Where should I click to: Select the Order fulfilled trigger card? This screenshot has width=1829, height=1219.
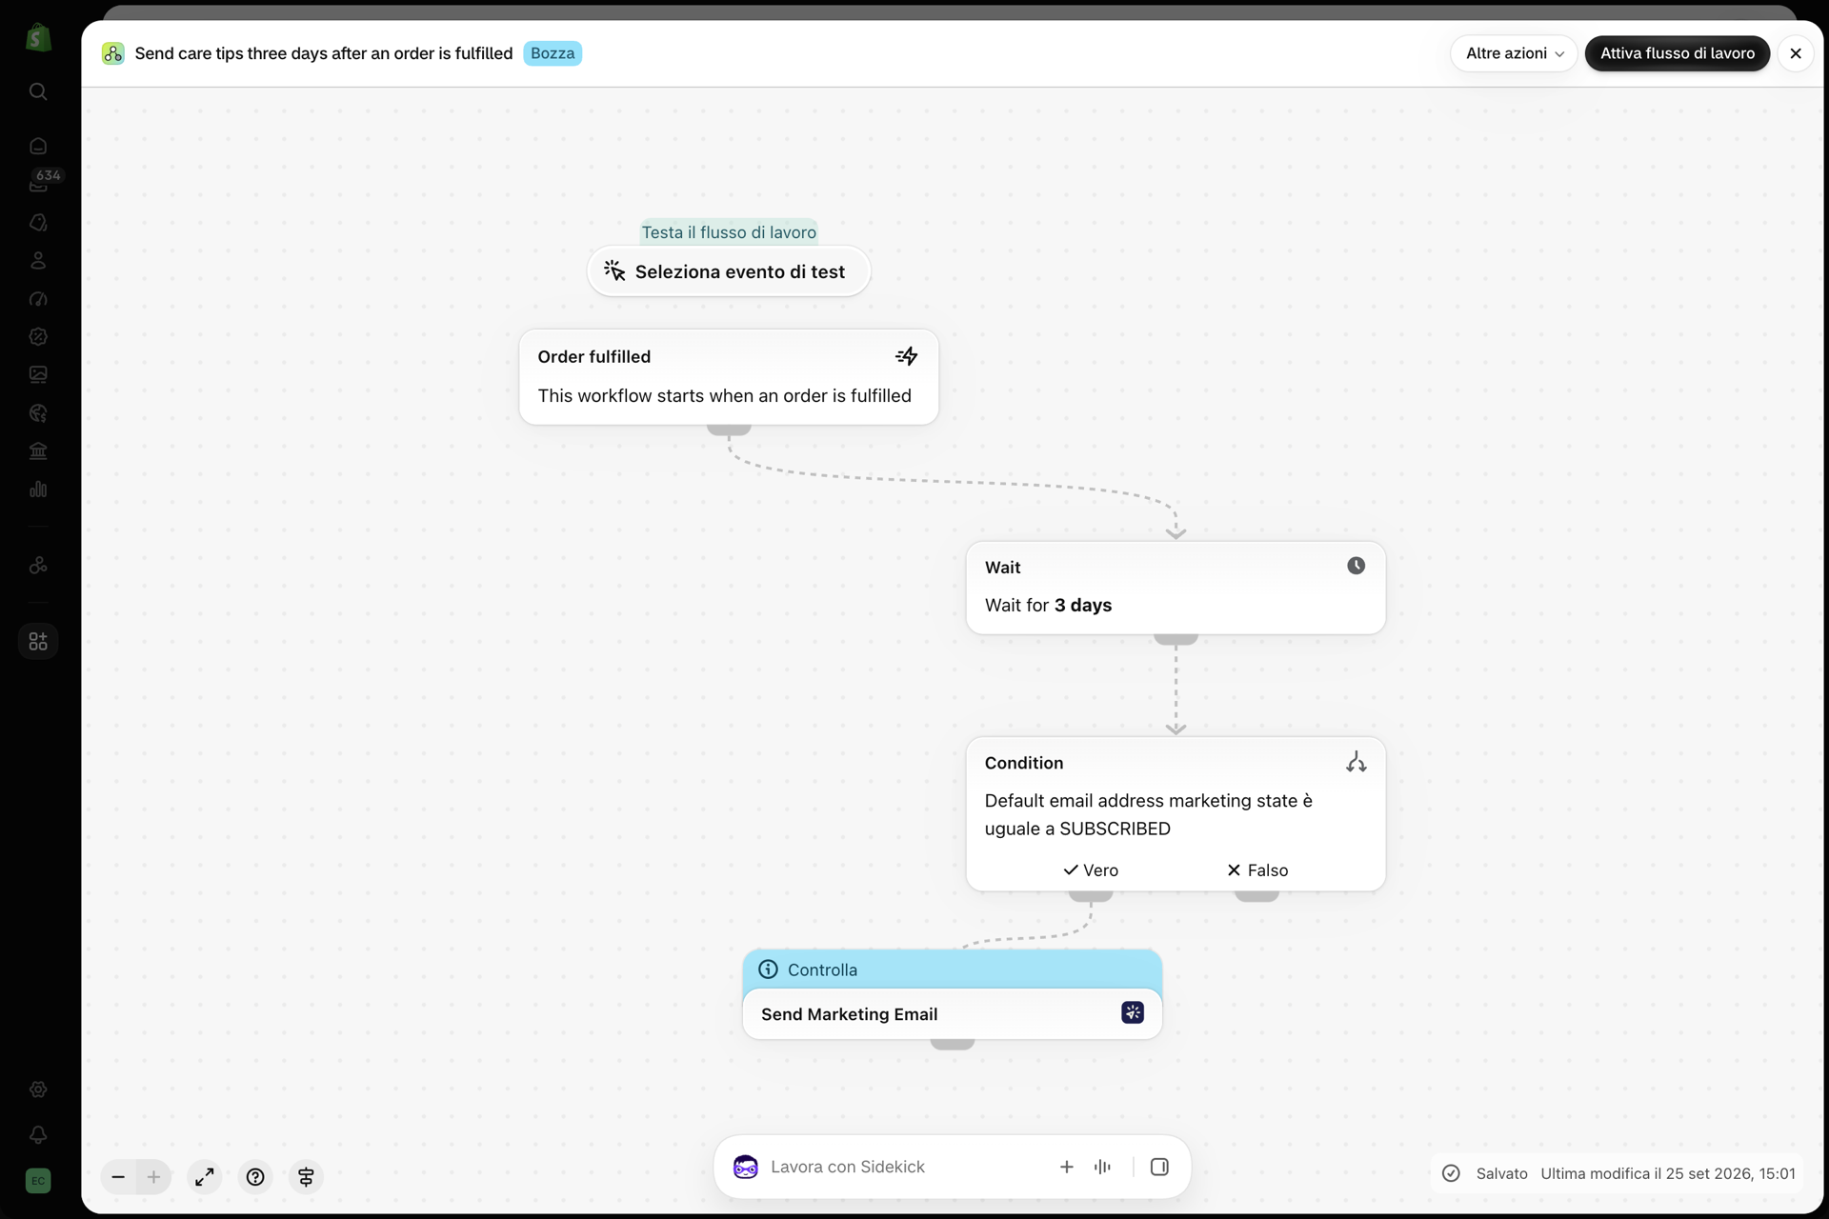coord(729,377)
